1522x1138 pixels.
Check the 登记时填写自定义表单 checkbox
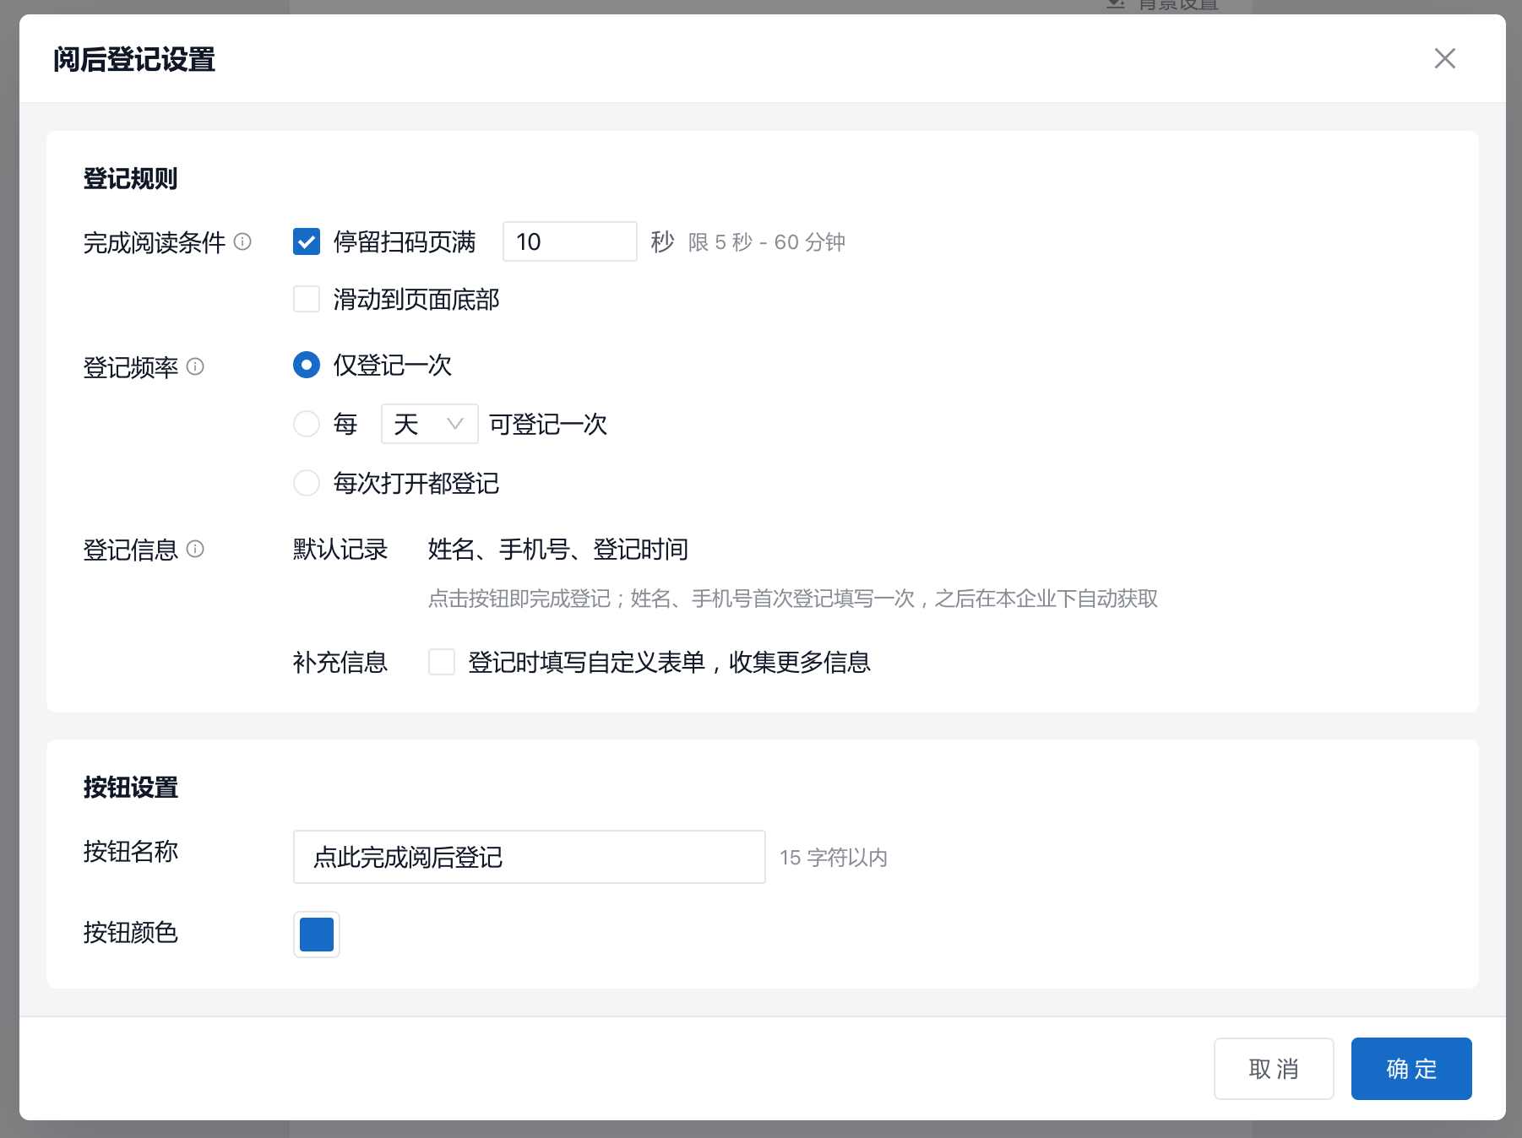pyautogui.click(x=442, y=662)
